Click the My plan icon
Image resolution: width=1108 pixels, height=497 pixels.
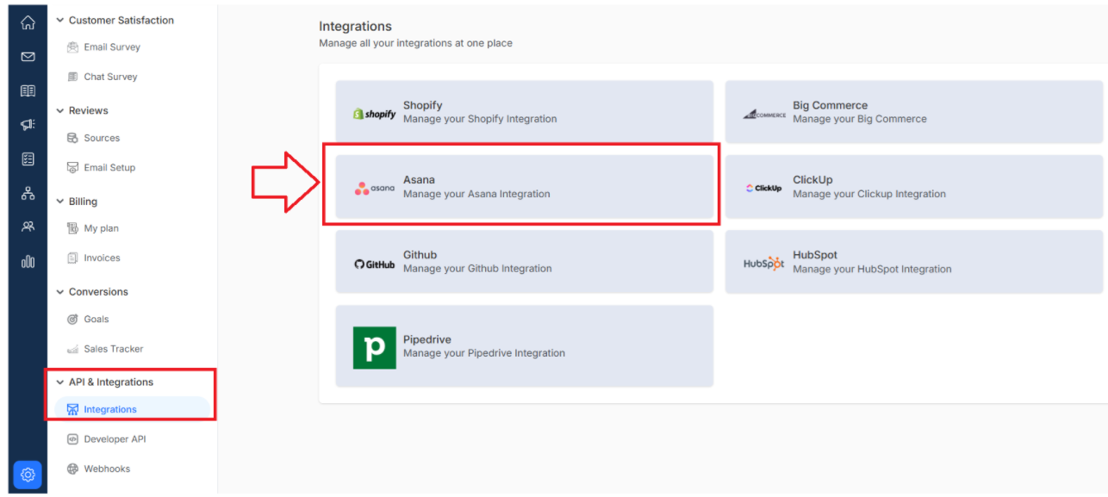pyautogui.click(x=73, y=228)
